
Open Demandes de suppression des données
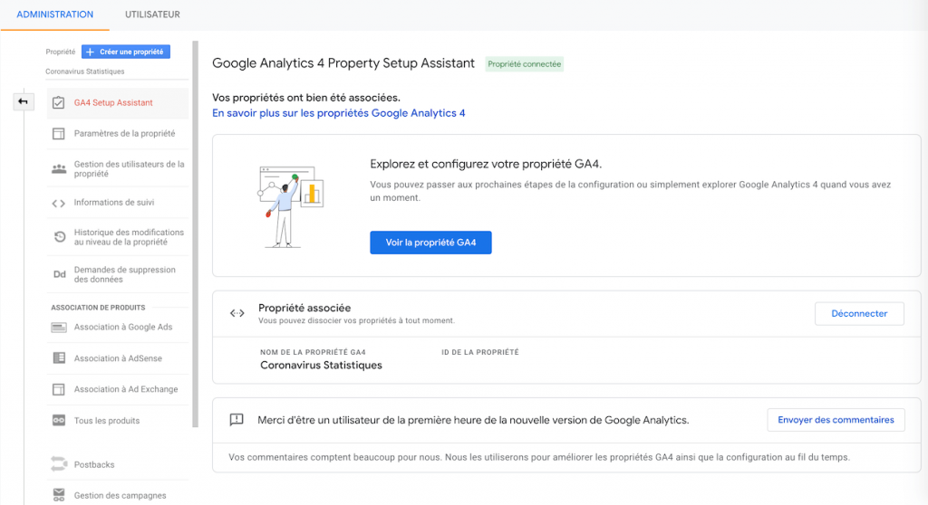pos(118,274)
